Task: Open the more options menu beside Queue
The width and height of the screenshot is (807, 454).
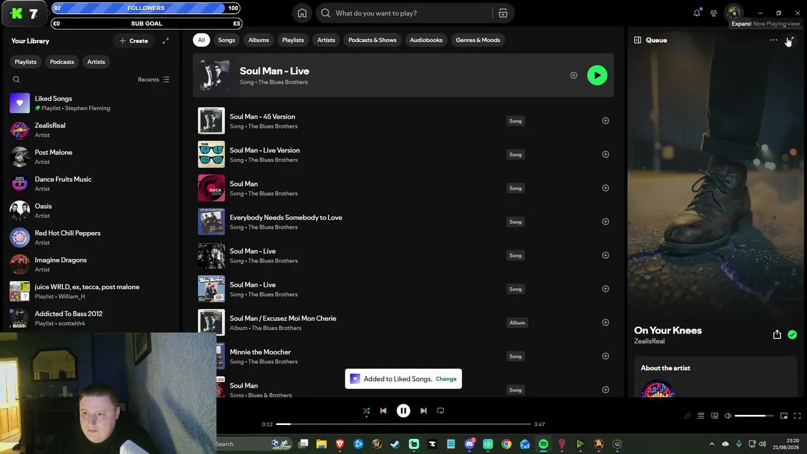Action: [x=774, y=40]
